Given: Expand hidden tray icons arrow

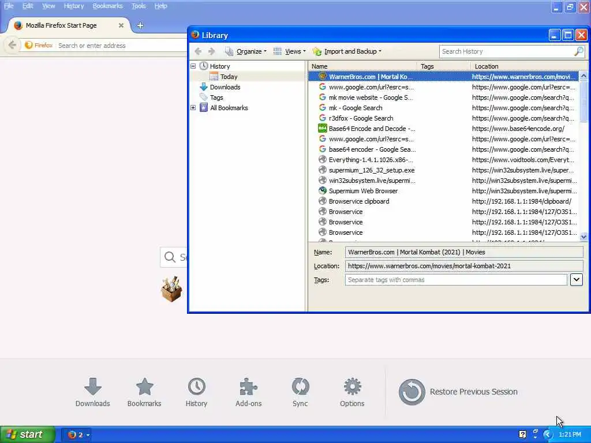Looking at the screenshot, I should coord(548,435).
